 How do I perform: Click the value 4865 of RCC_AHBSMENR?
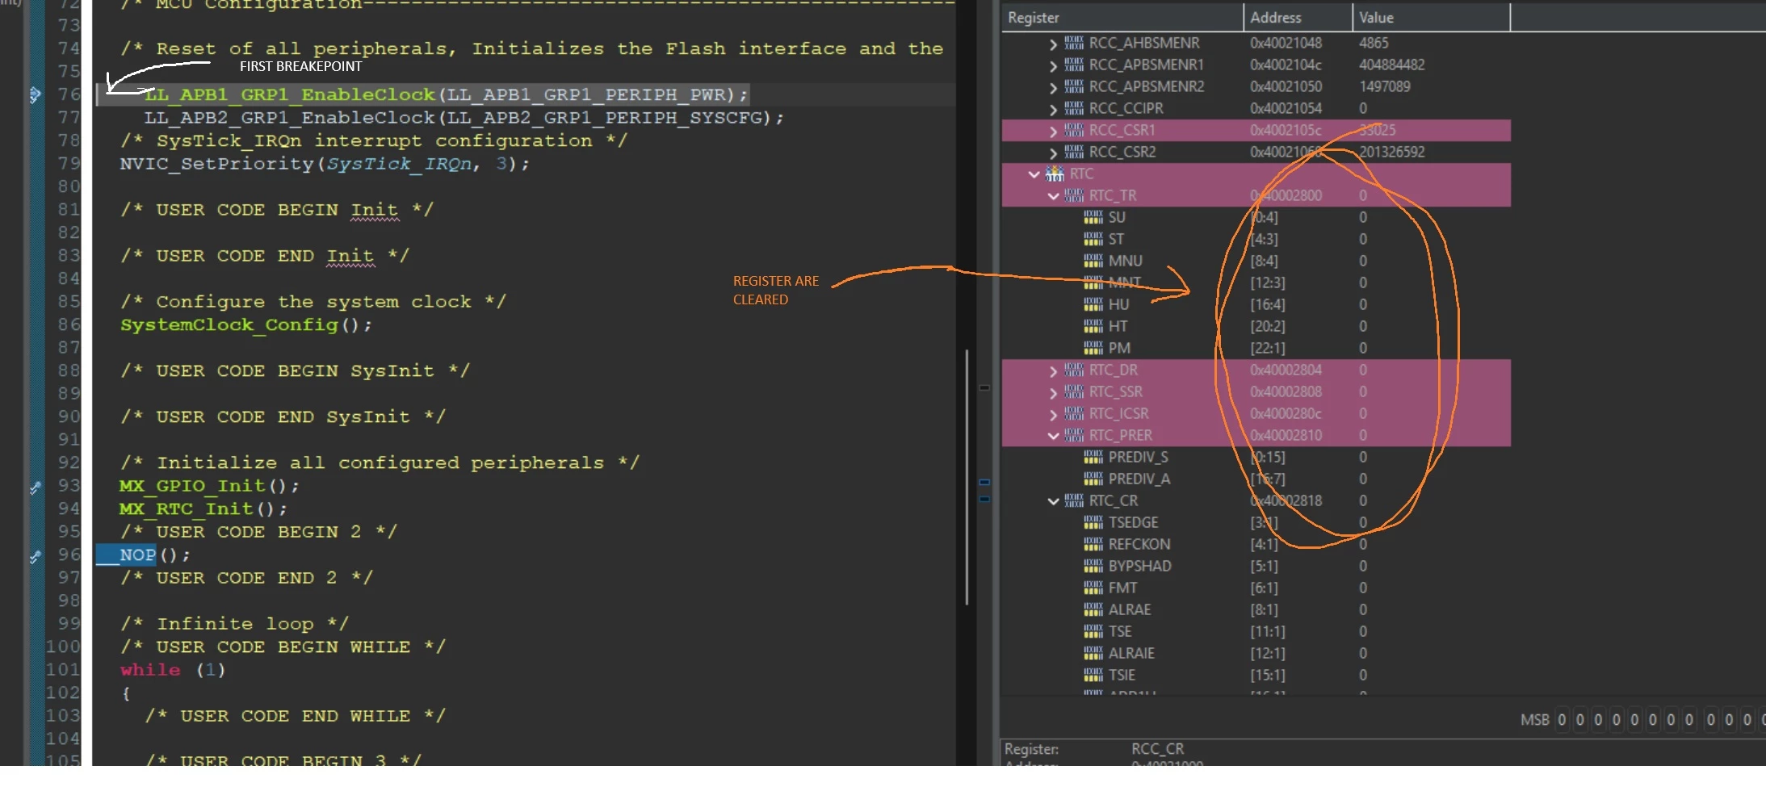[1374, 43]
